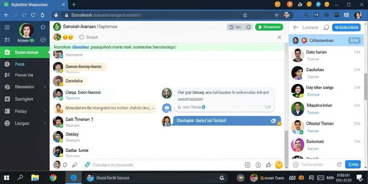Click the chat bubble icon in right panel header
368x184 pixels.
point(326,27)
